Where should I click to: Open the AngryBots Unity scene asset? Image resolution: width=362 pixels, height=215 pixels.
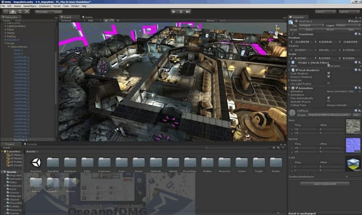click(x=36, y=162)
